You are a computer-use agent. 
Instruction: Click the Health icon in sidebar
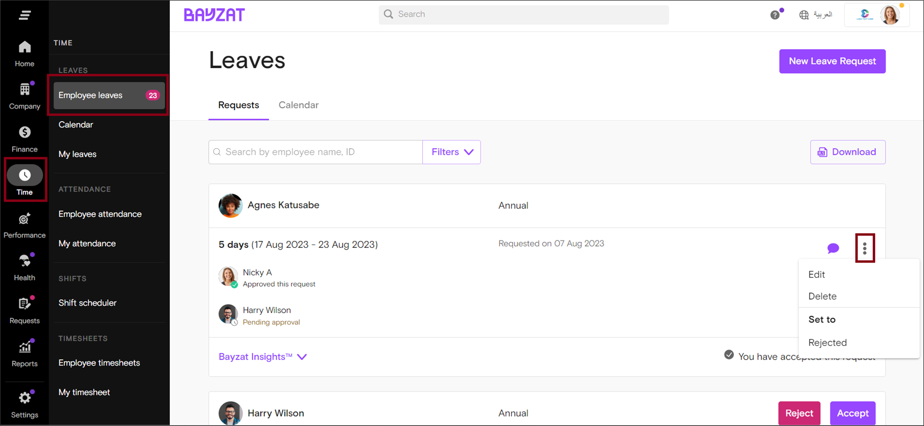point(24,266)
